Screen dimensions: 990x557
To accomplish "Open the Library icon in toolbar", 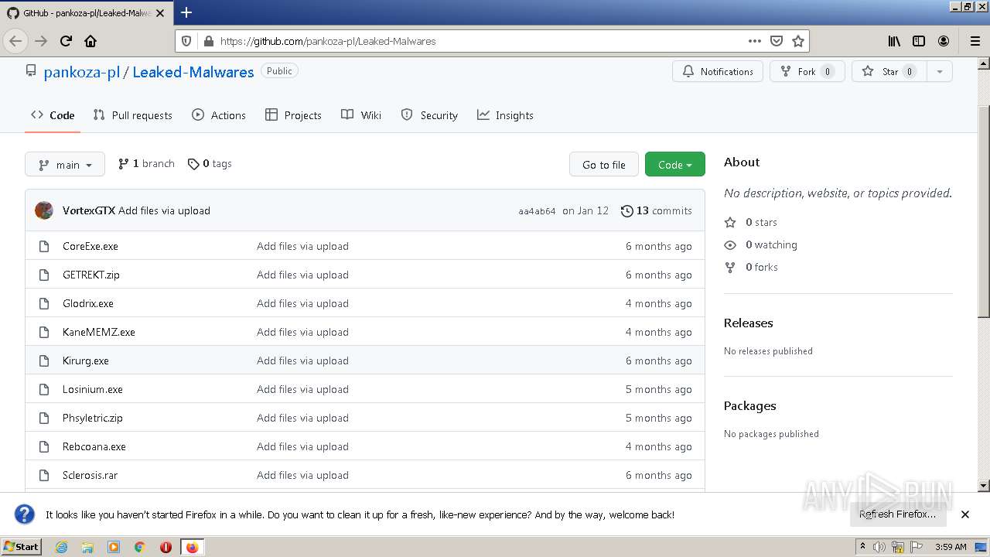I will pos(894,41).
